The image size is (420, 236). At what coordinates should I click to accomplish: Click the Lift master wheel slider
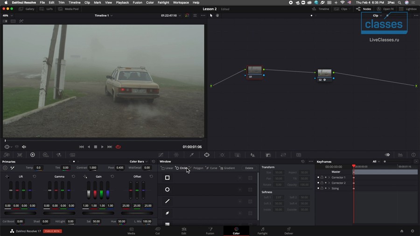20,213
